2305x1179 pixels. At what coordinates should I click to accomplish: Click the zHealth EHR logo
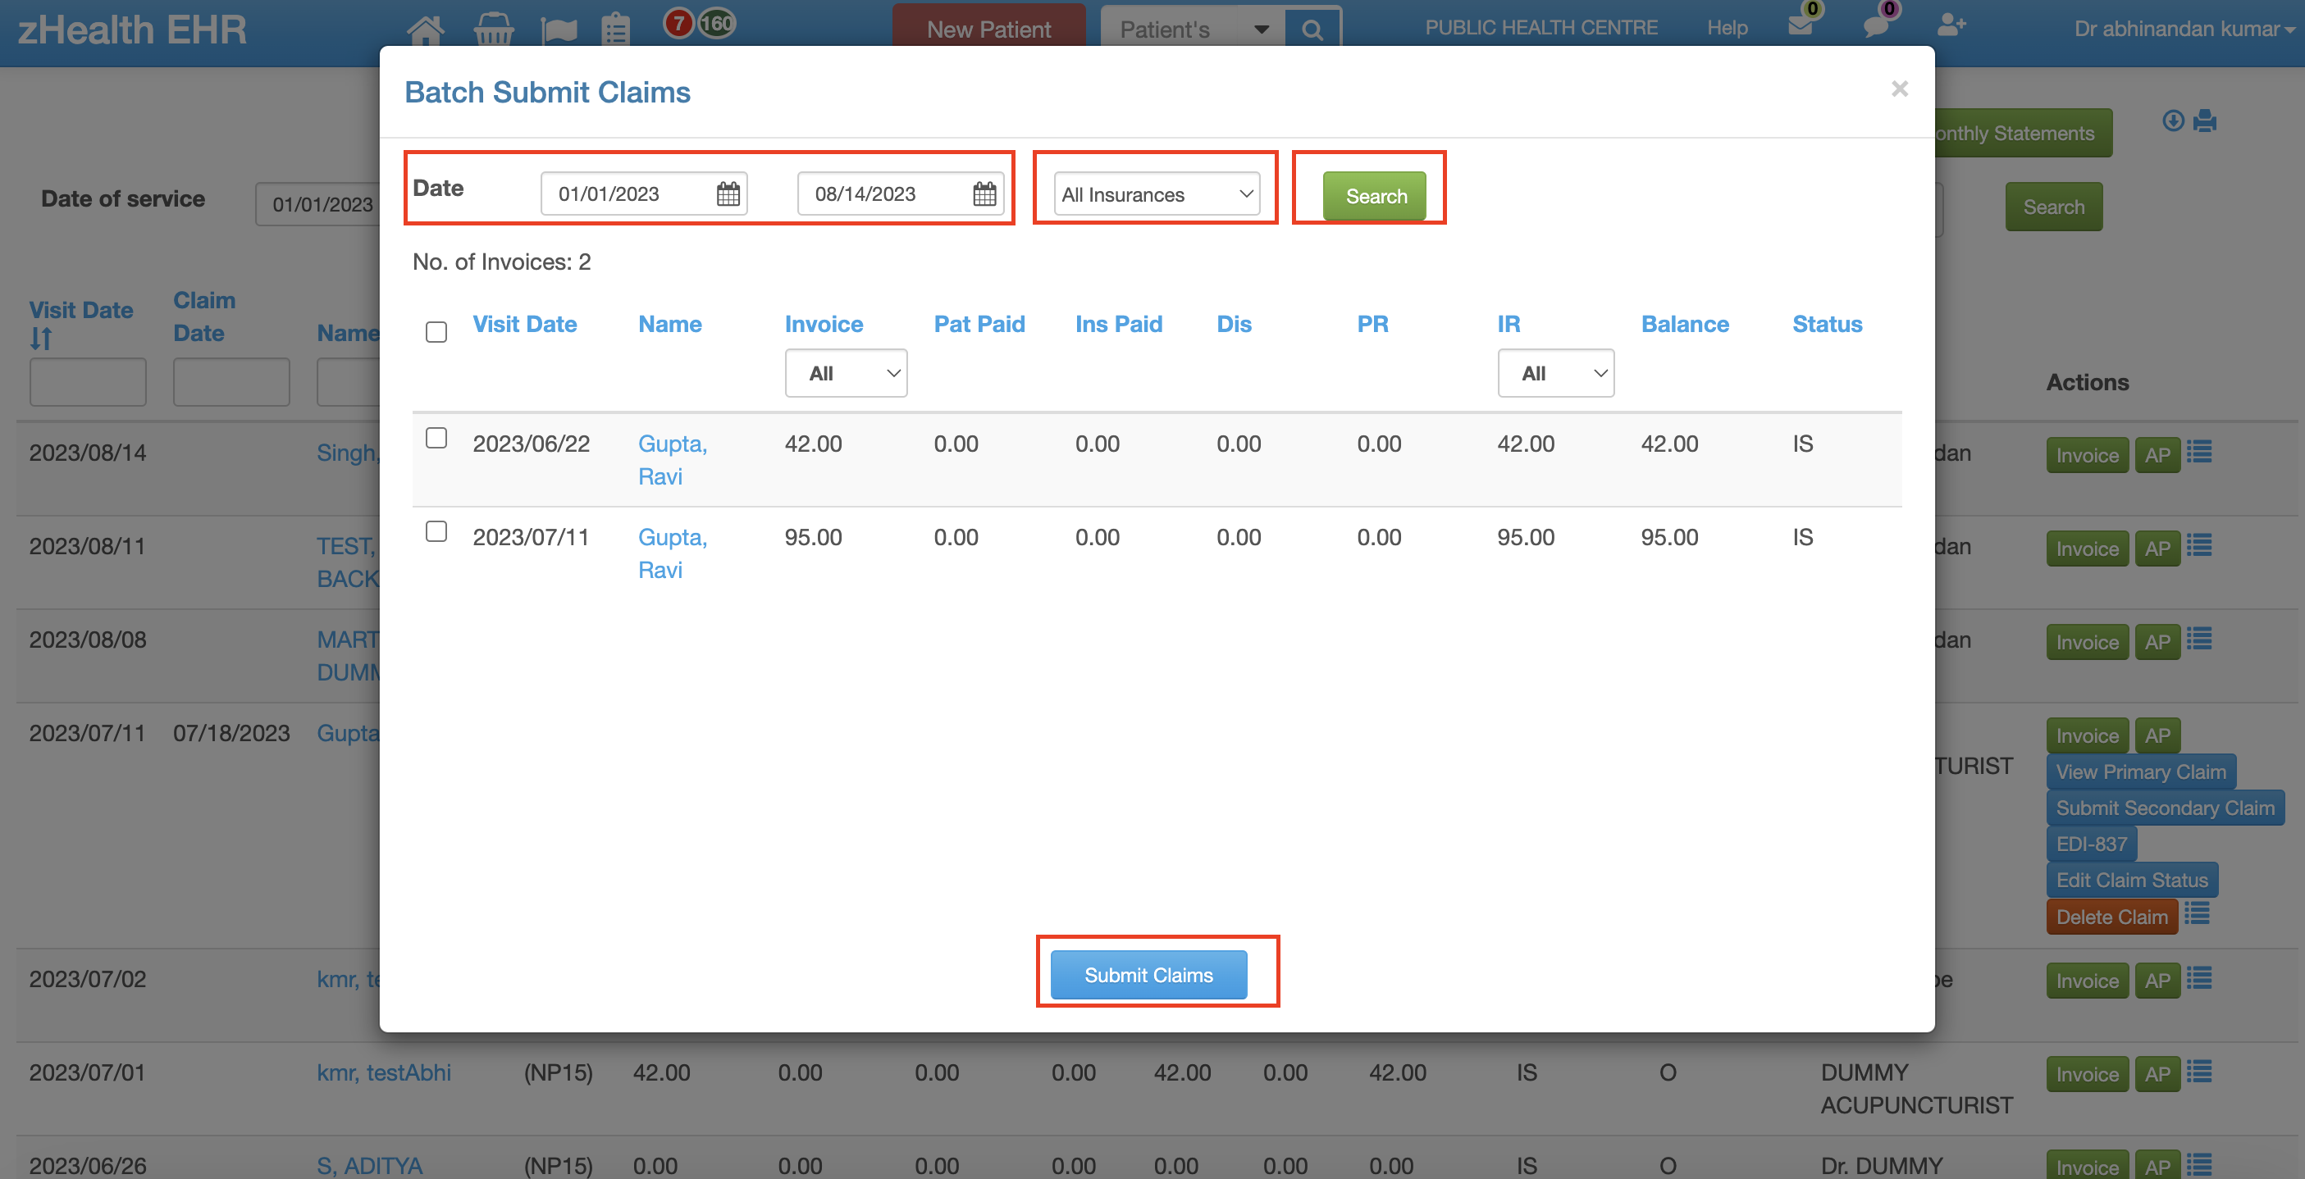[x=132, y=30]
